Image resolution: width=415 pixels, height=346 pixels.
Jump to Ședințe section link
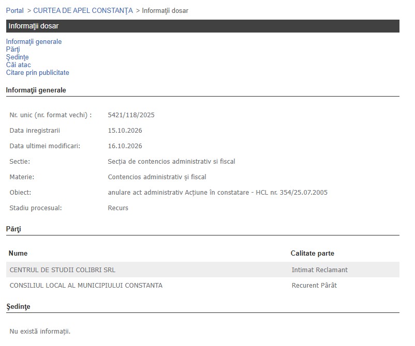18,57
